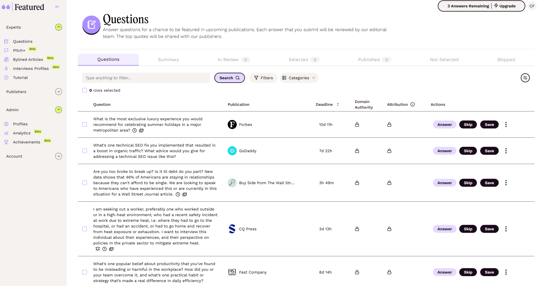Click the Analytics chart icon
Screen dimensions: 540x286
pyautogui.click(x=6, y=133)
